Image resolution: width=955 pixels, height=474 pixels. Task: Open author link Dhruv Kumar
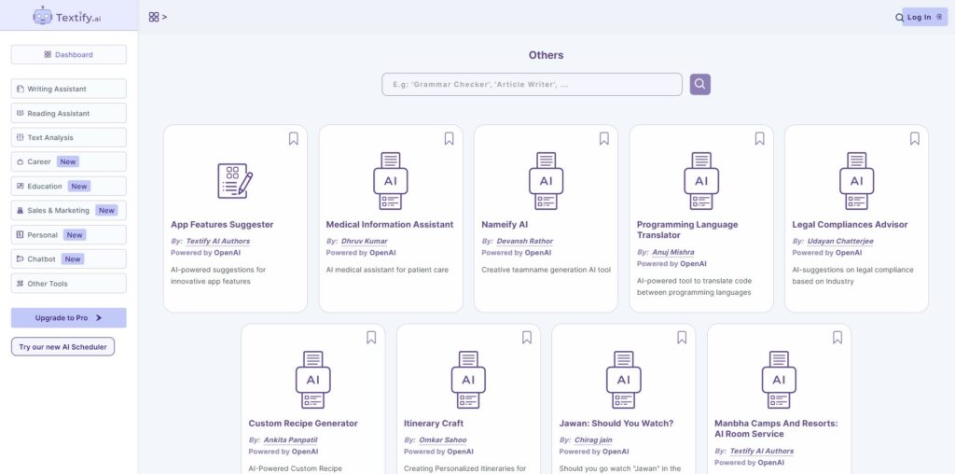coord(365,242)
